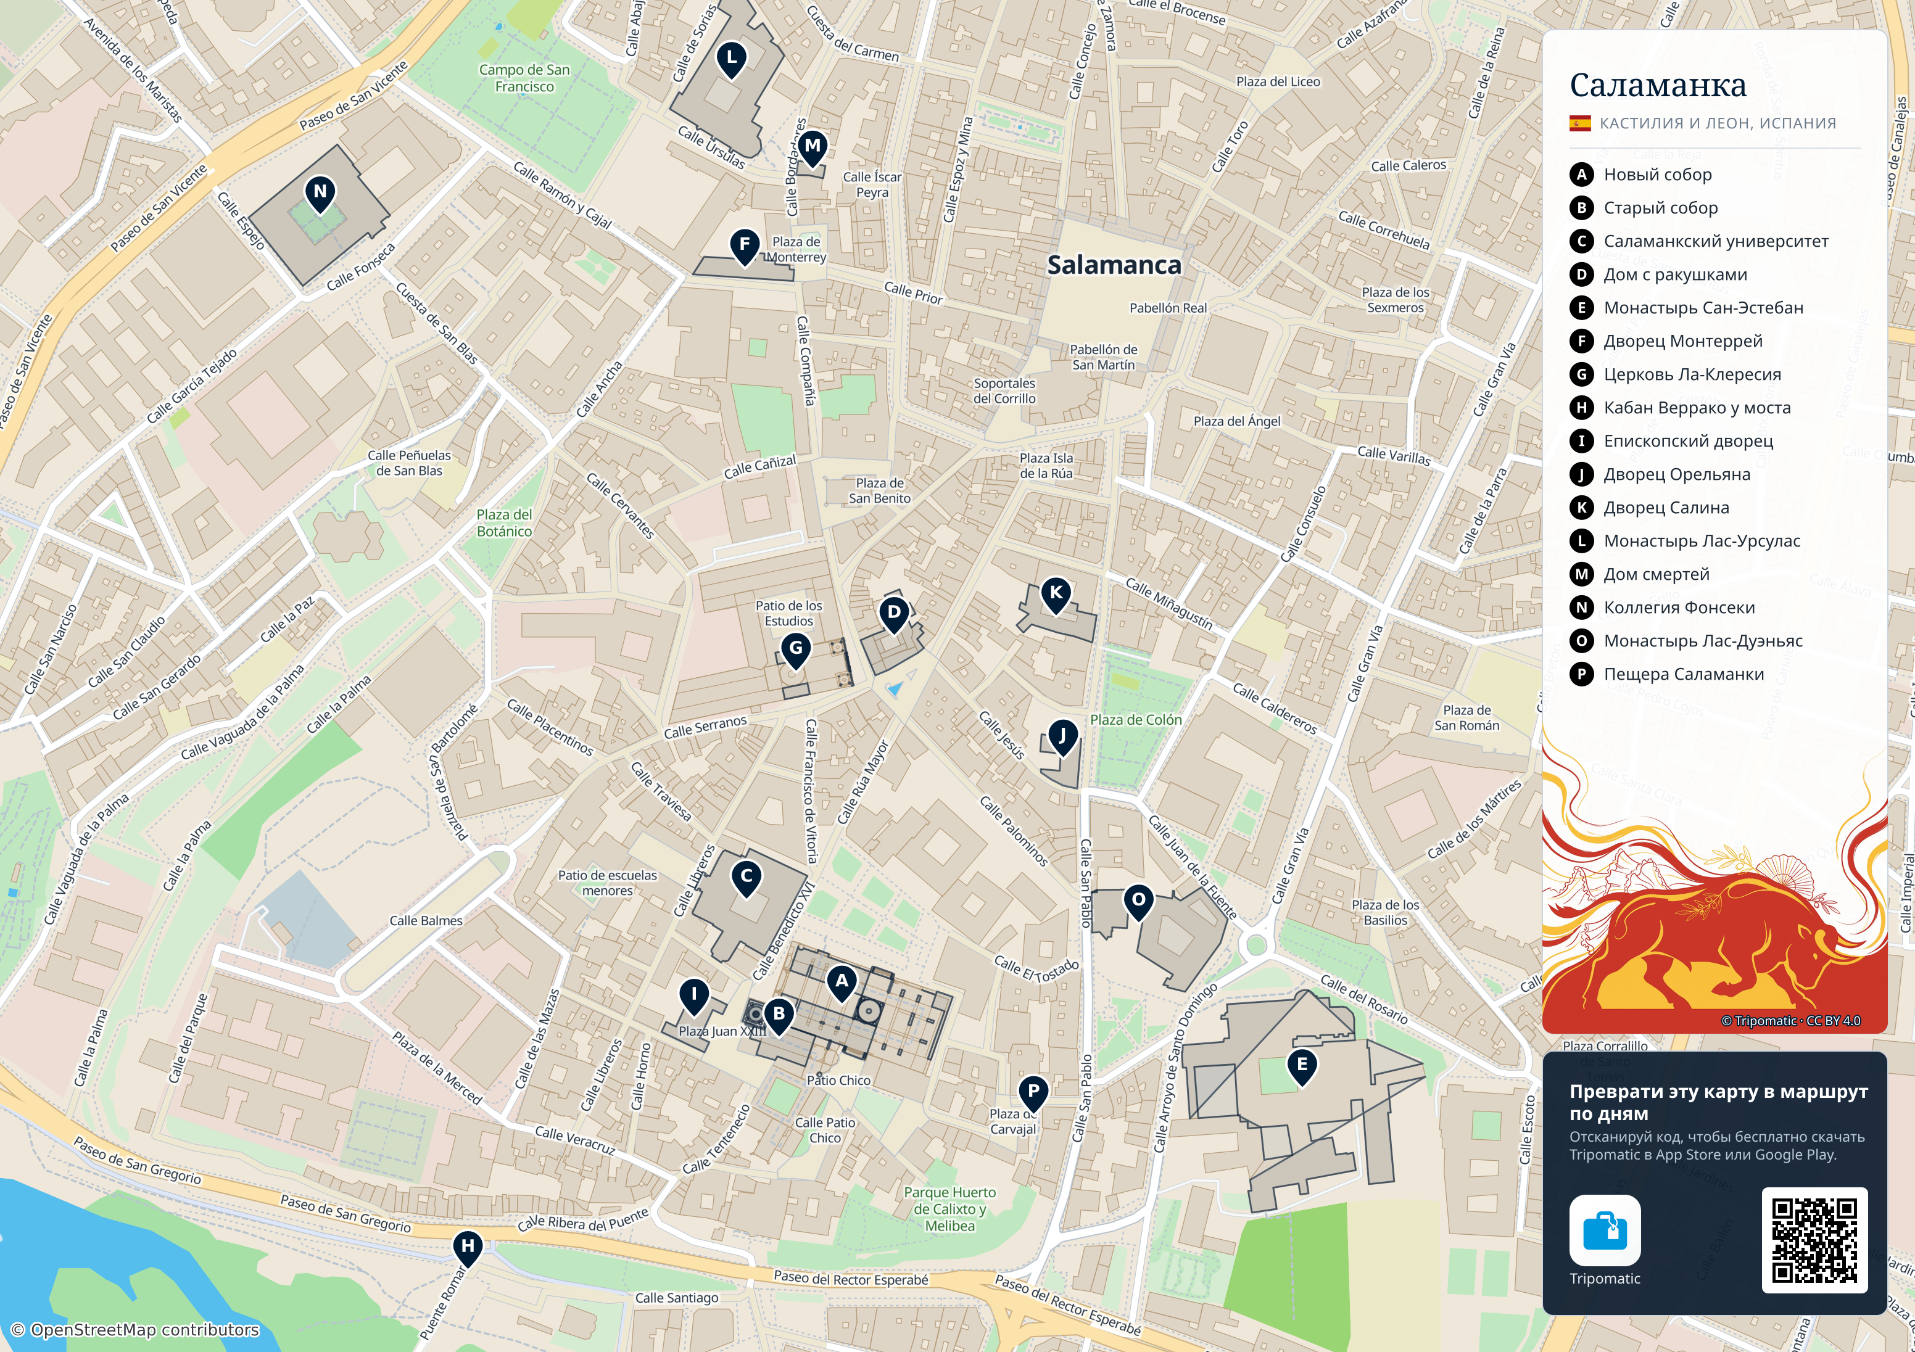Click map pin L by Calle Úrsulas
The width and height of the screenshot is (1915, 1352).
[x=732, y=60]
